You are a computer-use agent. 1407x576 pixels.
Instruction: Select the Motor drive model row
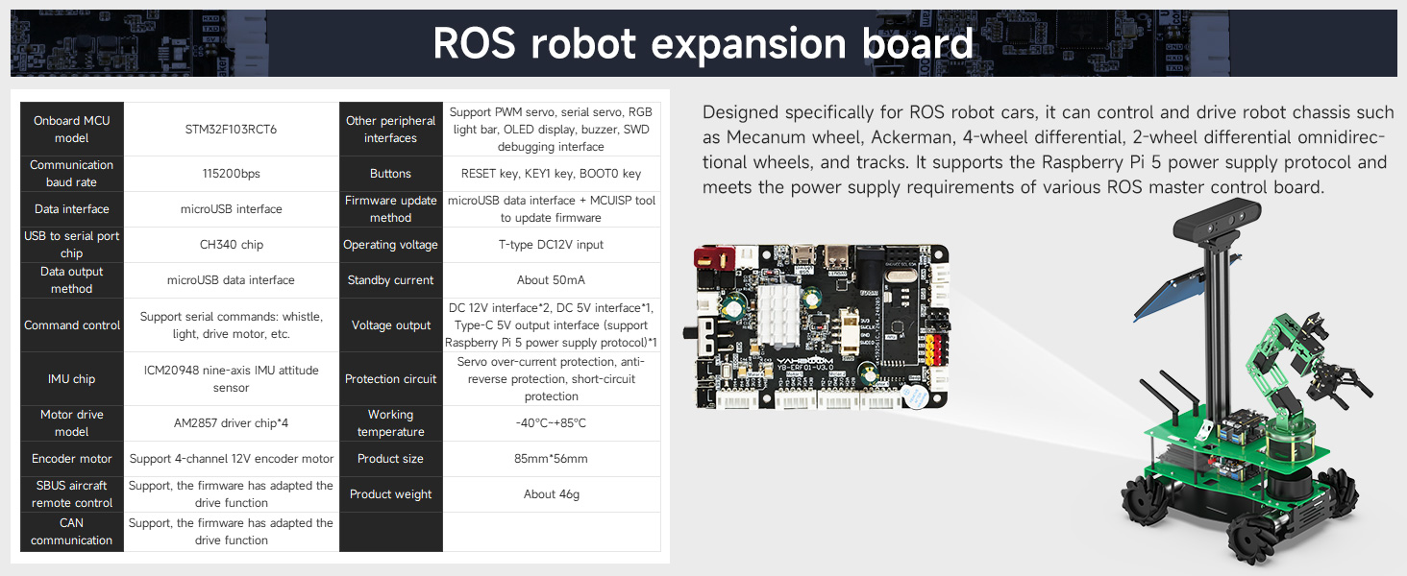[x=71, y=422]
